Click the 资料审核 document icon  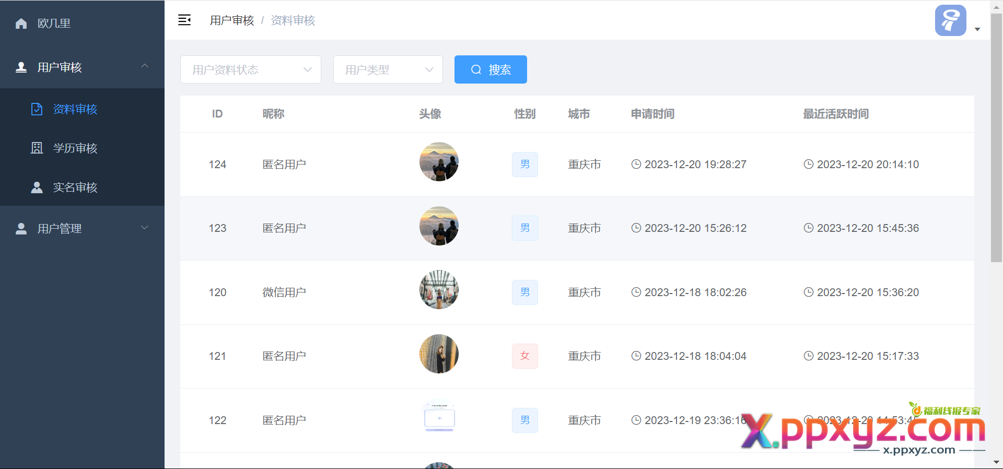(x=37, y=109)
